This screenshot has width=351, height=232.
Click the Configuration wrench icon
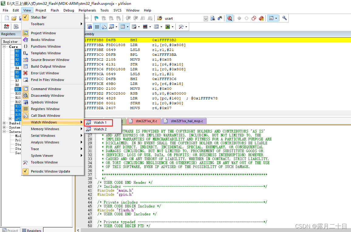click(x=285, y=18)
